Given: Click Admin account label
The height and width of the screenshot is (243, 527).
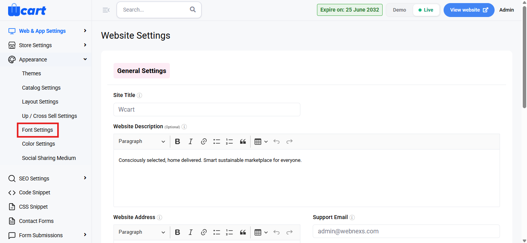Looking at the screenshot, I should (507, 10).
